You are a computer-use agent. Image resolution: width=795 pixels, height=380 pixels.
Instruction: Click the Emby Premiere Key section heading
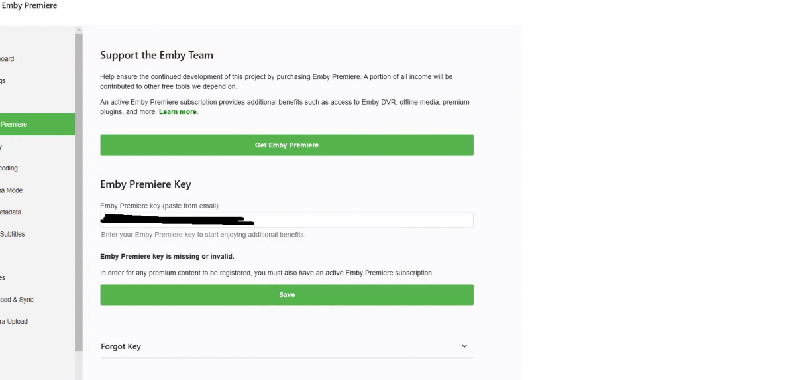click(146, 184)
